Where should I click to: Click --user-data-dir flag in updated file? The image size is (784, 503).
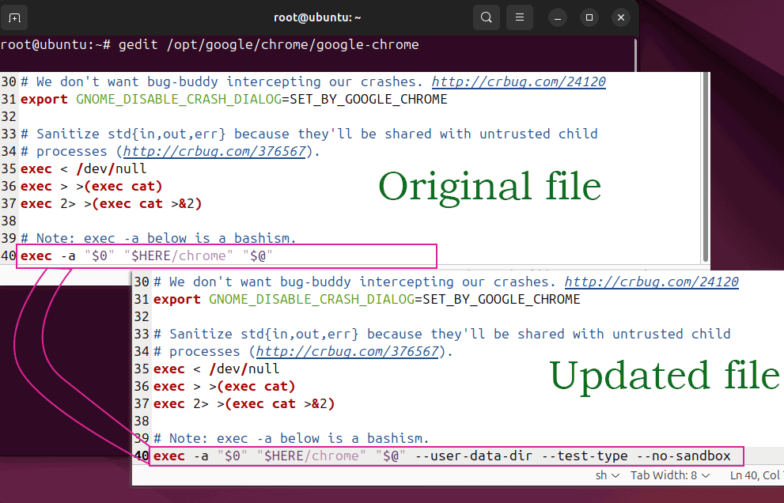[x=474, y=456]
